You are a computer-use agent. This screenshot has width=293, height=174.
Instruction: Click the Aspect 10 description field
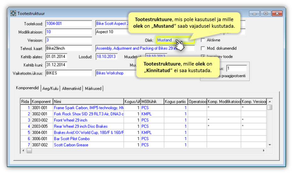112,32
